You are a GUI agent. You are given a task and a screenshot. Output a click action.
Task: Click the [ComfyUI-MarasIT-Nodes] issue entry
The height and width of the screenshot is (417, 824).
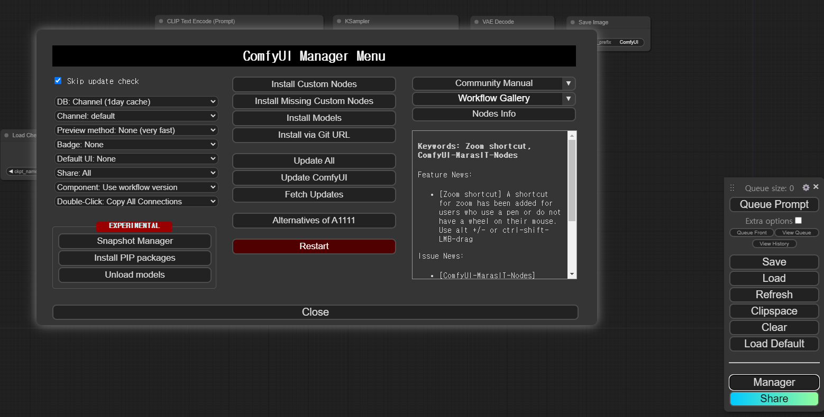[x=487, y=276]
